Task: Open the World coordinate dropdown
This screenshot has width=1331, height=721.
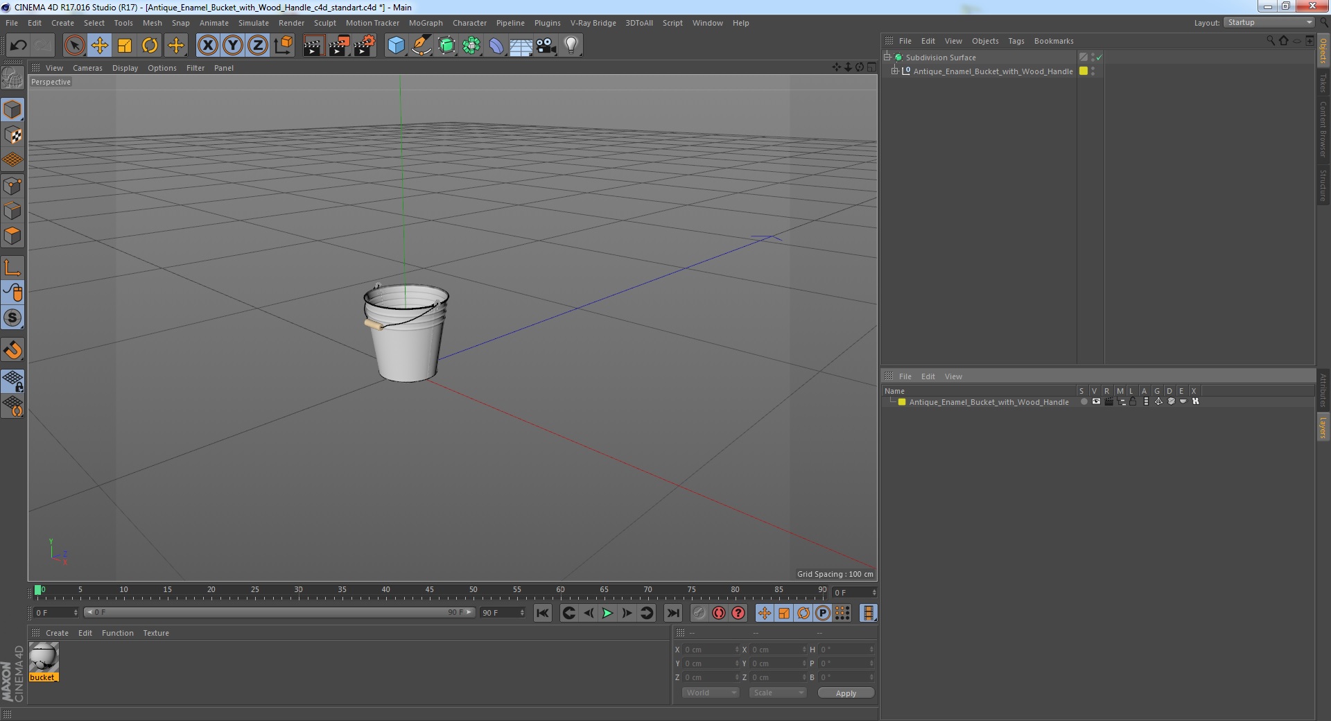Action: (711, 693)
